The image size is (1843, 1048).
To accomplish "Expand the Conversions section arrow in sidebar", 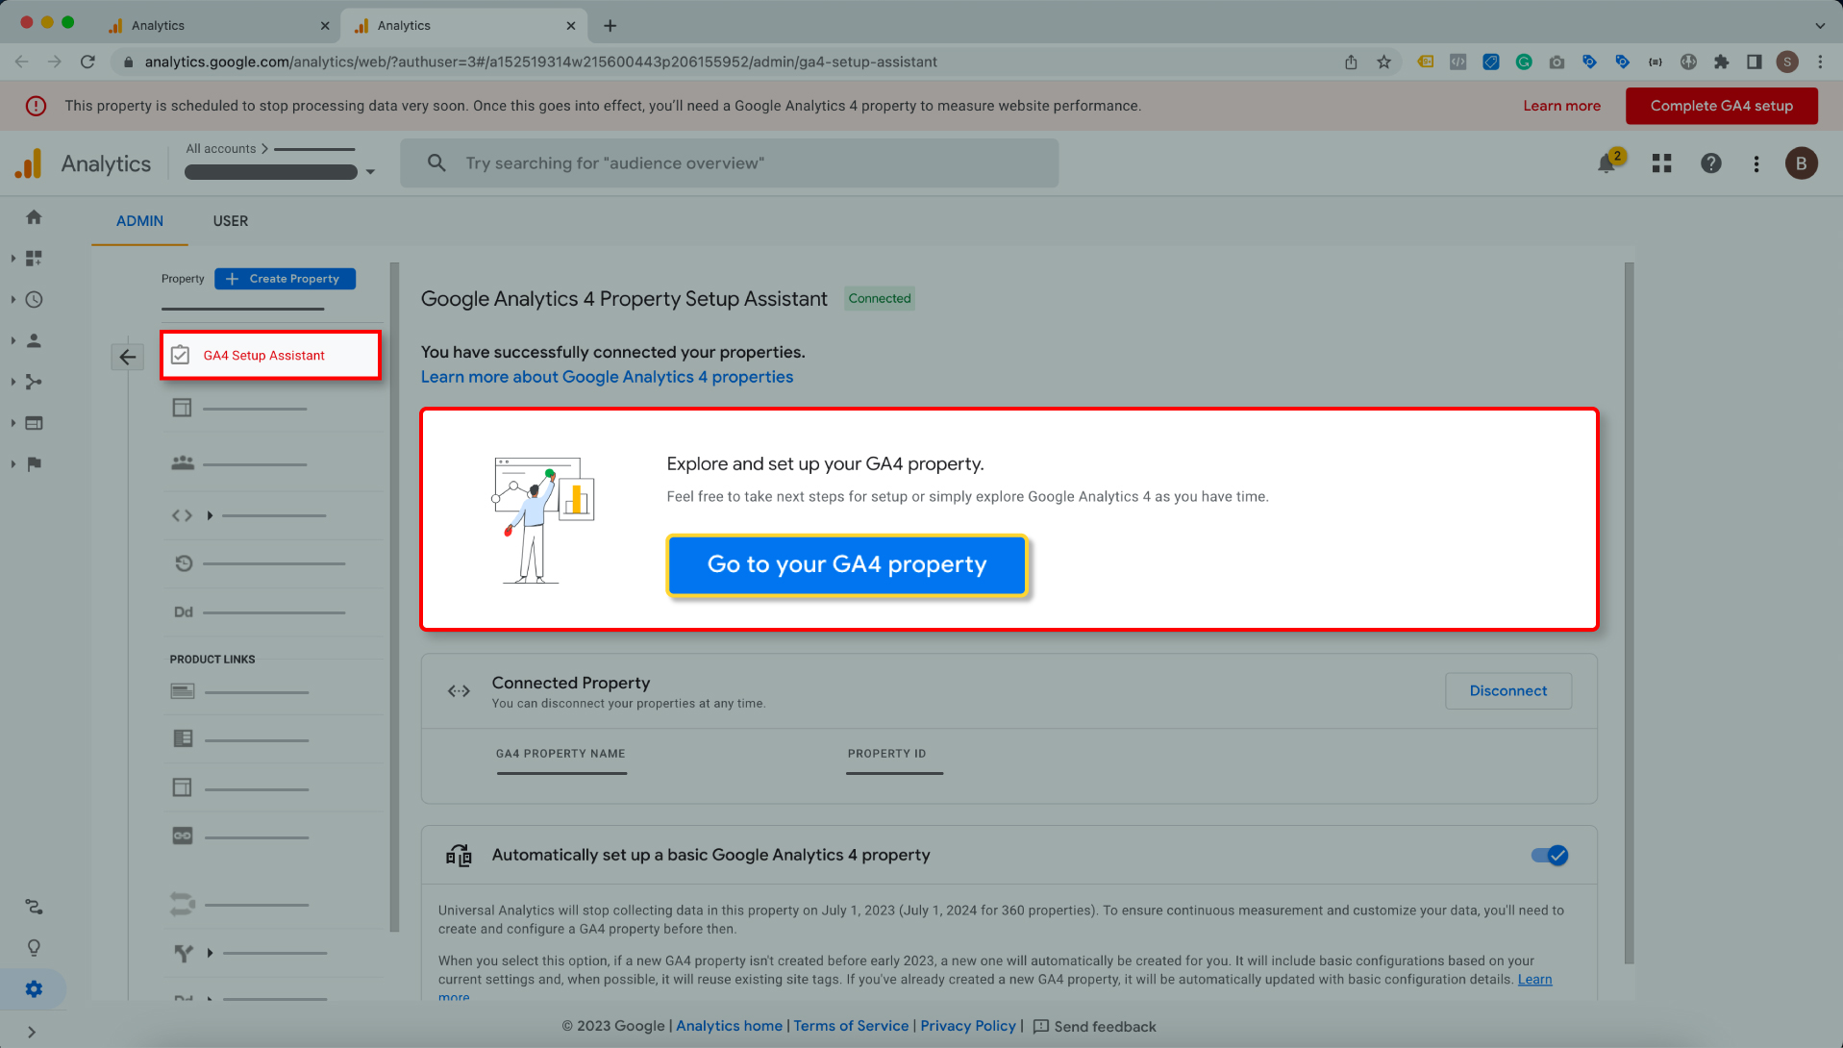I will [12, 464].
